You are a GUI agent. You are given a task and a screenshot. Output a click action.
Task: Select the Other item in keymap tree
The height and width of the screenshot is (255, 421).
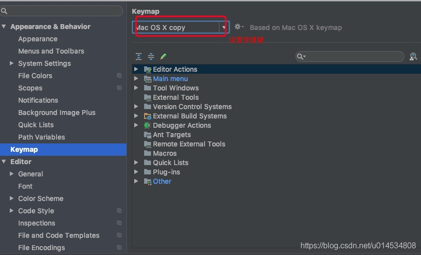point(162,181)
